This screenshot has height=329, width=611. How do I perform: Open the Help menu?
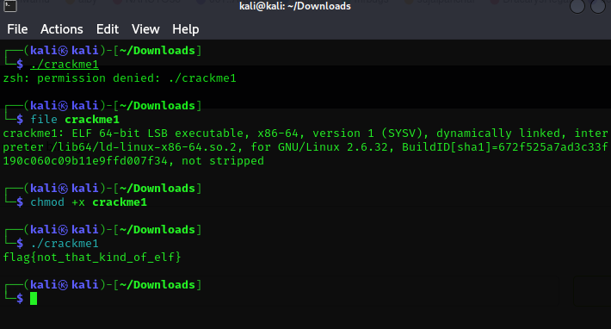tap(186, 29)
